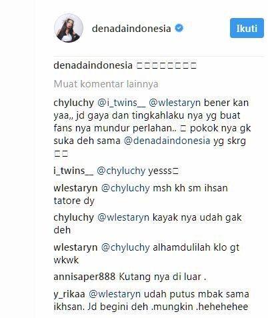This screenshot has width=268, height=318.
Task: Click the blue verified badge icon
Action: [x=179, y=28]
